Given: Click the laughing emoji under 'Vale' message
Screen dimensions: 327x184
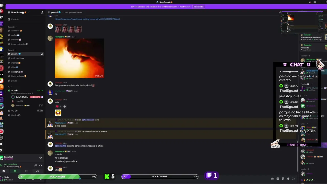Looking at the screenshot, I should (58, 113).
